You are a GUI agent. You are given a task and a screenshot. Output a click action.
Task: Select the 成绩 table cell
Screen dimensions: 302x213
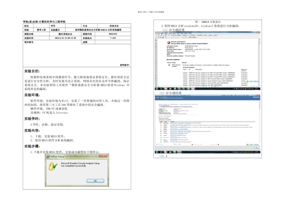88,42
